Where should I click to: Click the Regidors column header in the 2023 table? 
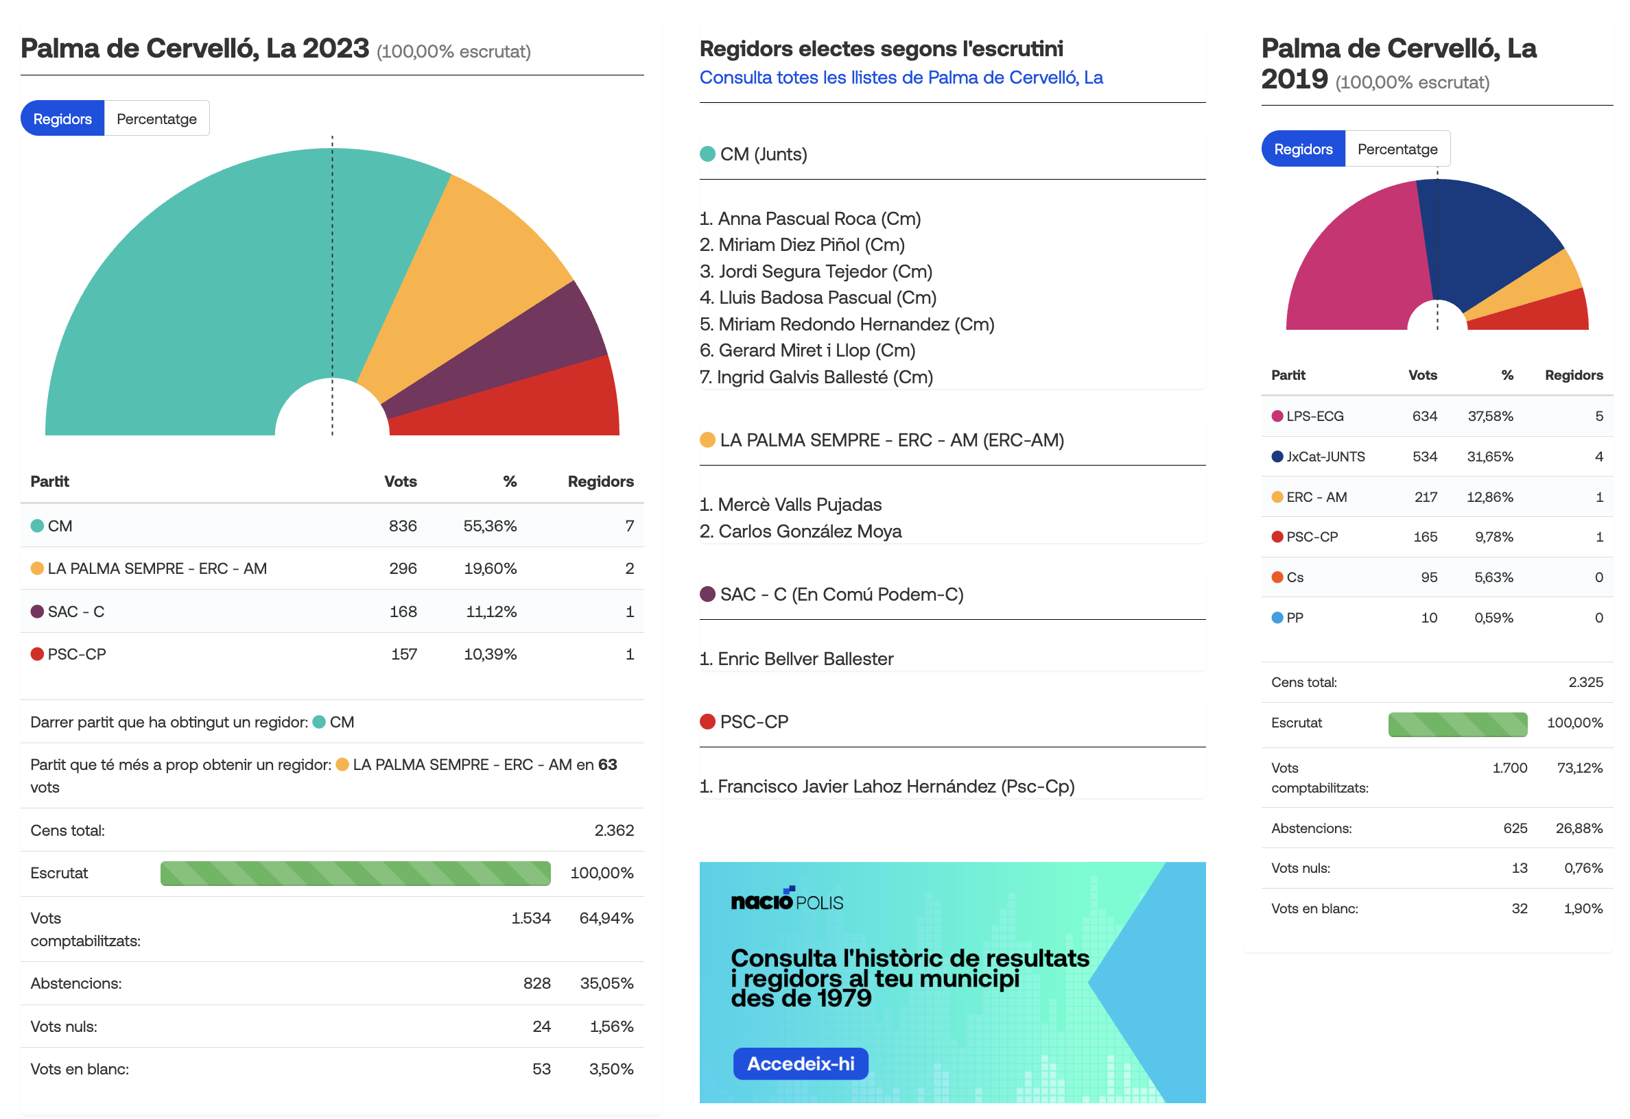(600, 481)
